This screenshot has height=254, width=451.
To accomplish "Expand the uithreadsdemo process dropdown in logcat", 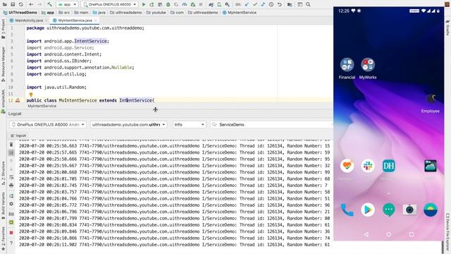I will 128,125.
